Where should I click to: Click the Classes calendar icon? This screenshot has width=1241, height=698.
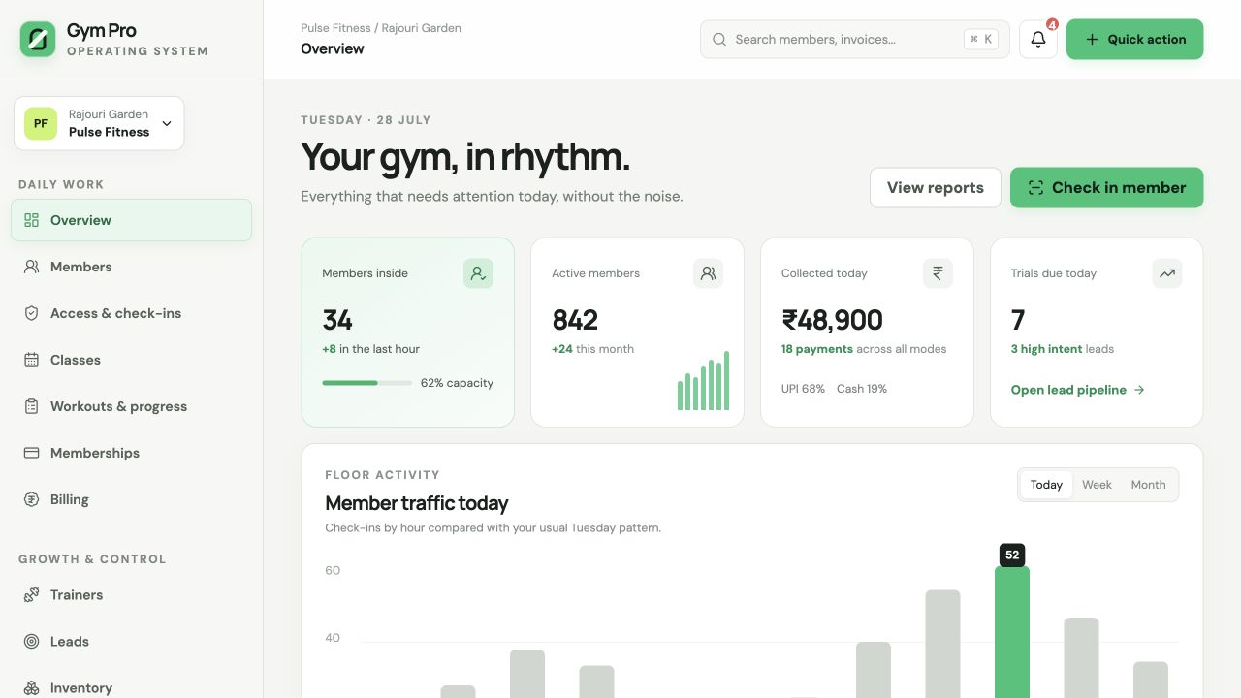pos(32,360)
